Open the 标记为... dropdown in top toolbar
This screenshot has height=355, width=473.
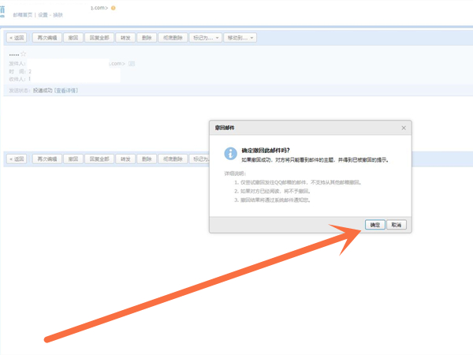pyautogui.click(x=204, y=37)
